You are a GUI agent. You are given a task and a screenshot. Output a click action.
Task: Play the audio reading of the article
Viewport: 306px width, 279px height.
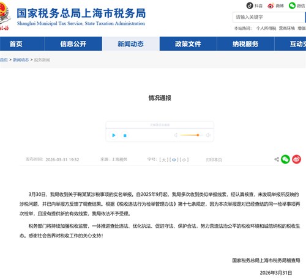click(x=114, y=135)
